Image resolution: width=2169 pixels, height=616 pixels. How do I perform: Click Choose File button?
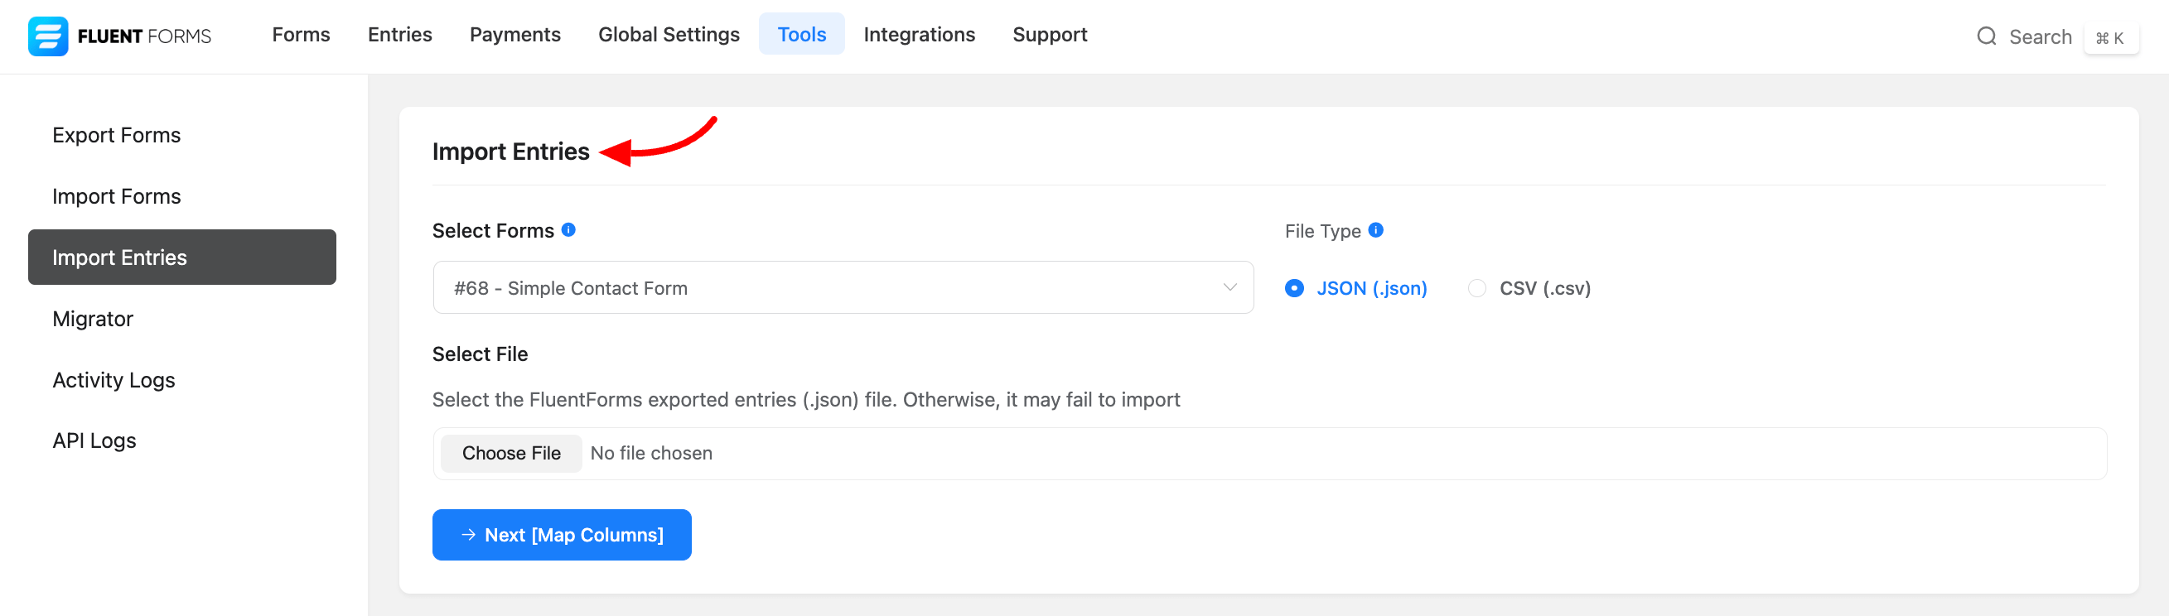510,454
